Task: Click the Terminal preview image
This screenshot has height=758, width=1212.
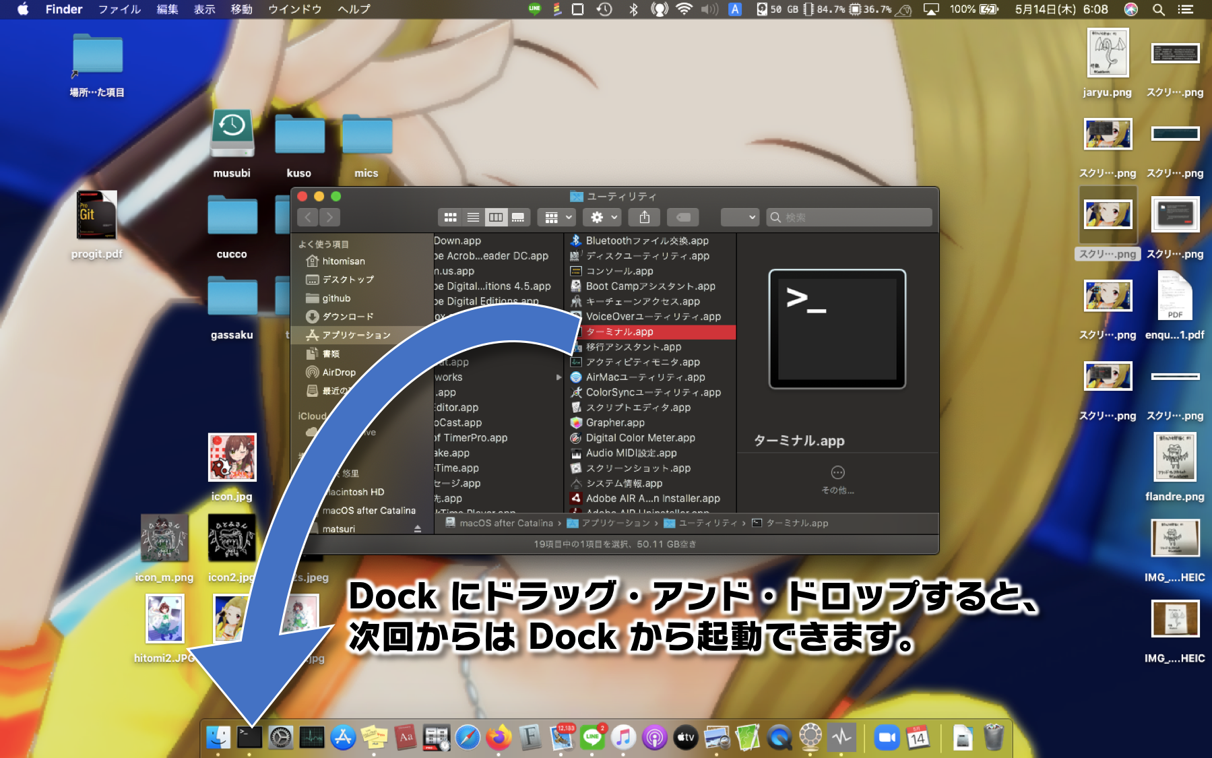Action: [x=837, y=329]
